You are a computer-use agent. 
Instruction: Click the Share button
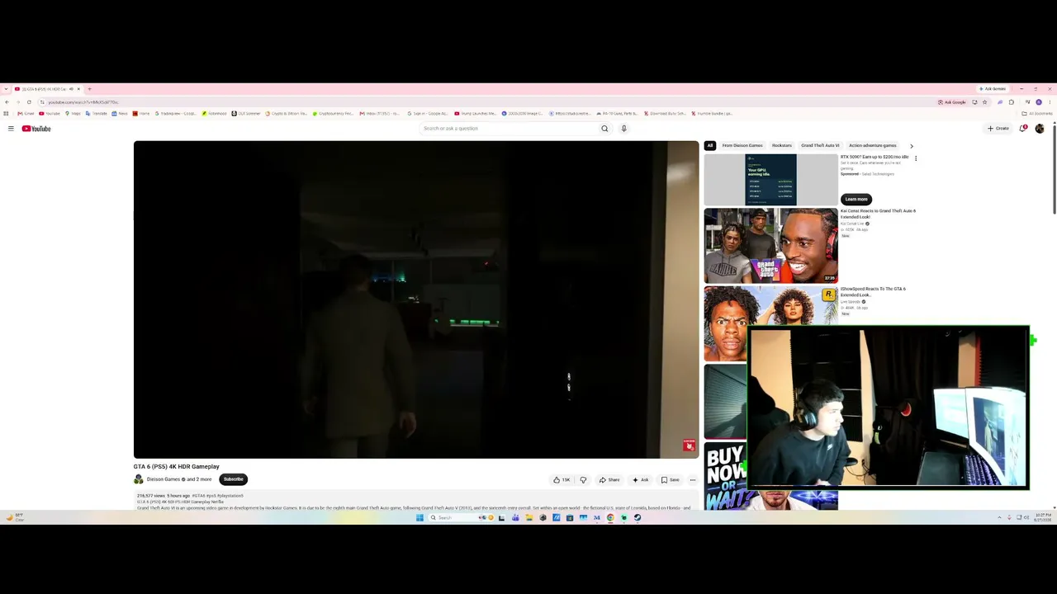tap(609, 479)
